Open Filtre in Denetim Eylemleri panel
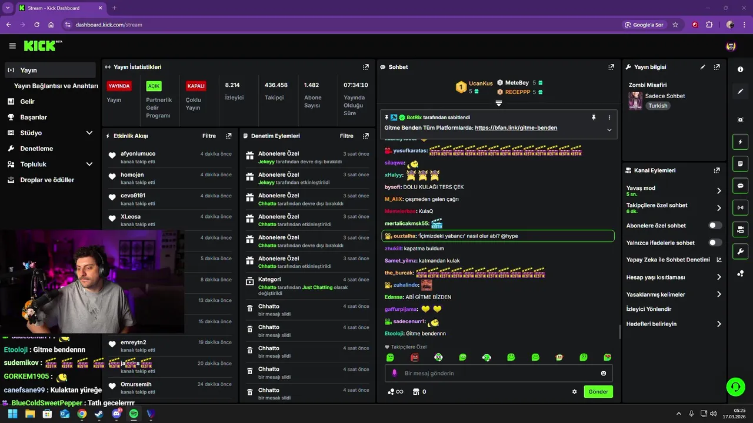The image size is (753, 423). (x=346, y=136)
